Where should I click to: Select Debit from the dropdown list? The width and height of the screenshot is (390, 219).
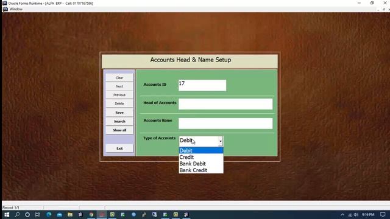201,150
